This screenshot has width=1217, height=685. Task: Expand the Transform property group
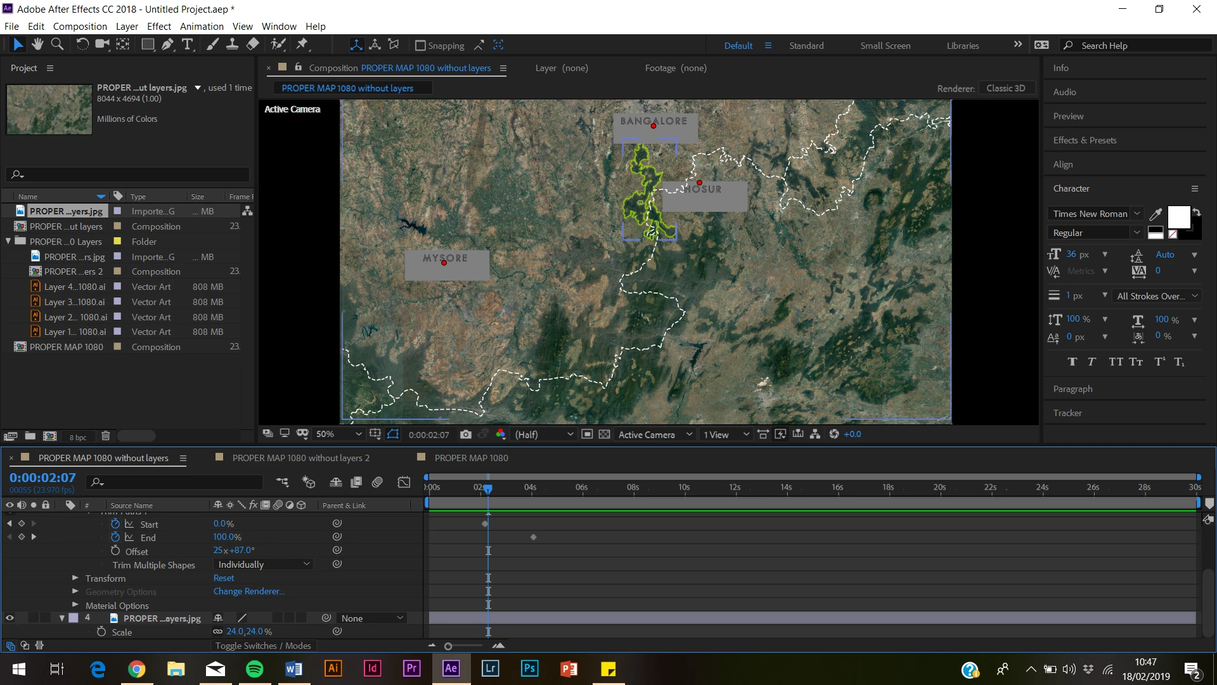75,578
